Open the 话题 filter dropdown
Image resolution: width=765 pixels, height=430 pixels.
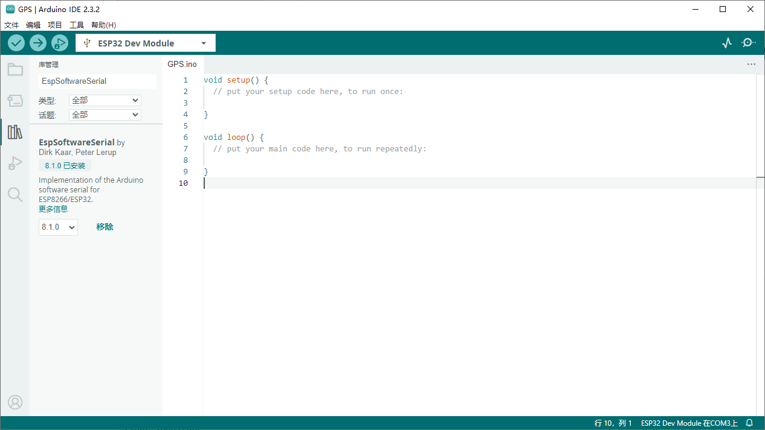click(x=105, y=115)
